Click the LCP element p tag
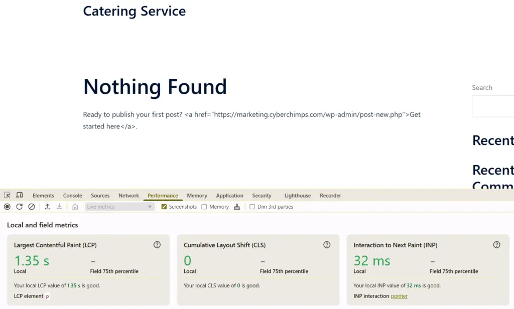The width and height of the screenshot is (514, 309). 48,296
